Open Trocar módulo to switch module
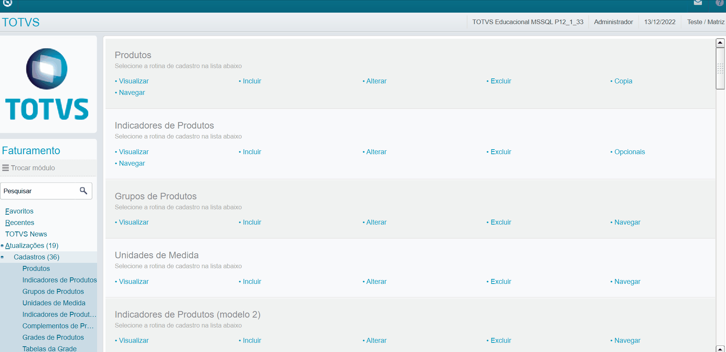 click(33, 168)
